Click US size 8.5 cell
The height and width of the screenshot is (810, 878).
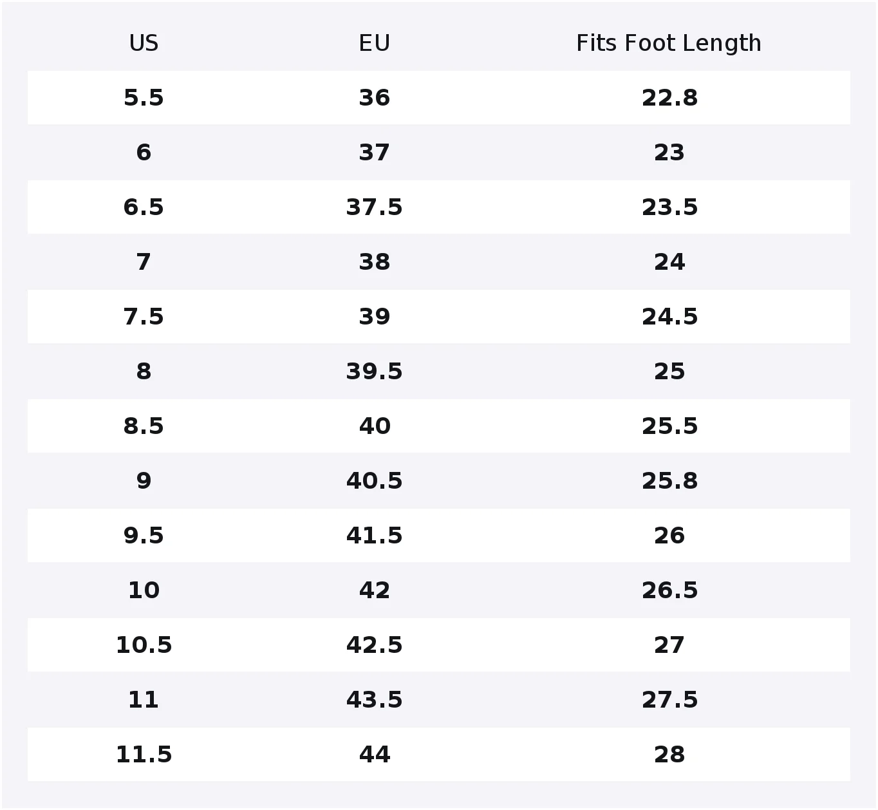[144, 426]
